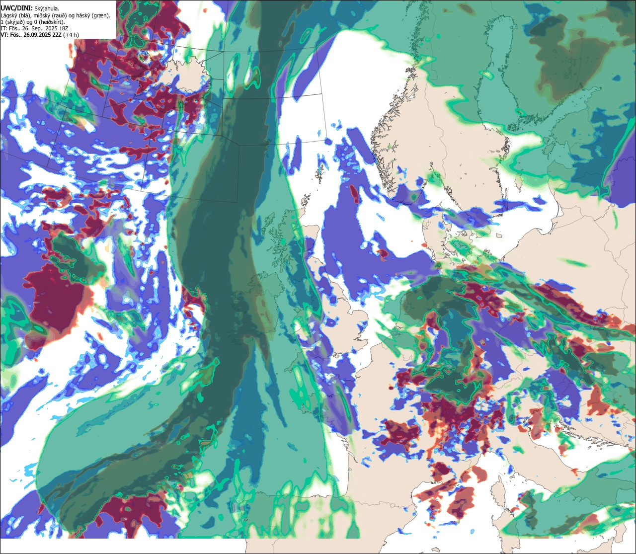Select the 'VT: Fös.. 26.09.2025 22Z (+4 h)' line
Screen dimensions: 636x554
point(40,35)
